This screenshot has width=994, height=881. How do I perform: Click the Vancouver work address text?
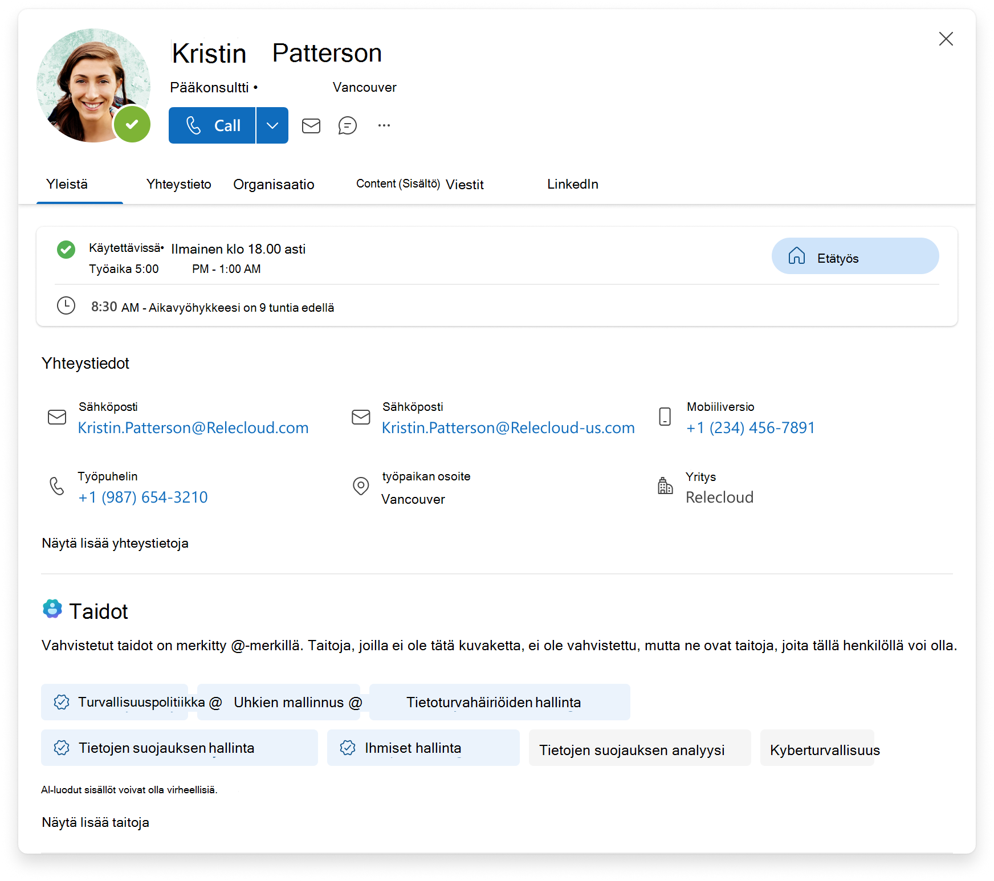[x=413, y=499]
